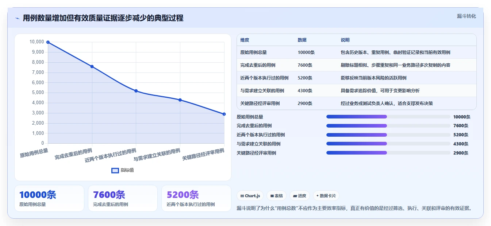Viewport: 491px width, 226px height.
Task: Click the 进度 tag
Action: 300,196
